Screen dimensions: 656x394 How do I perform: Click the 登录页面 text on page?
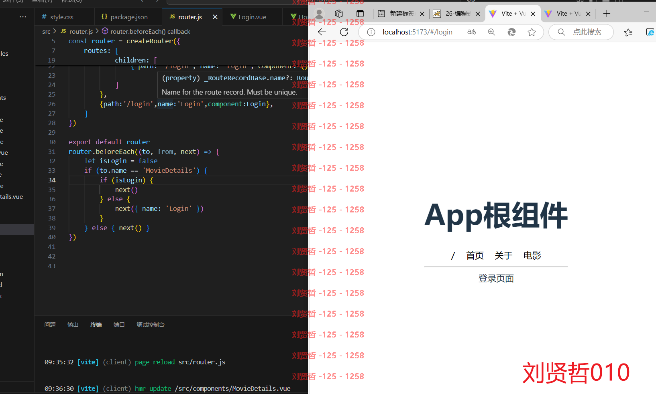[x=496, y=279]
